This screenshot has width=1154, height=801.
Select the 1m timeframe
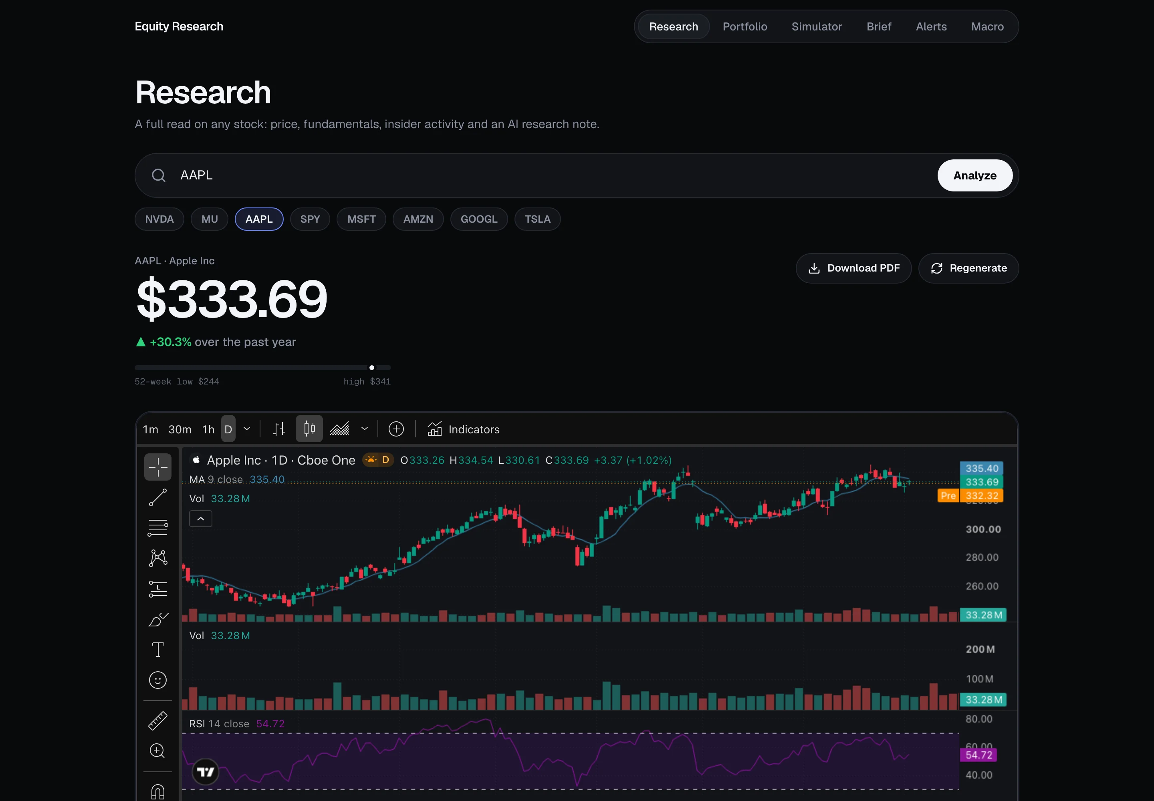pyautogui.click(x=151, y=430)
